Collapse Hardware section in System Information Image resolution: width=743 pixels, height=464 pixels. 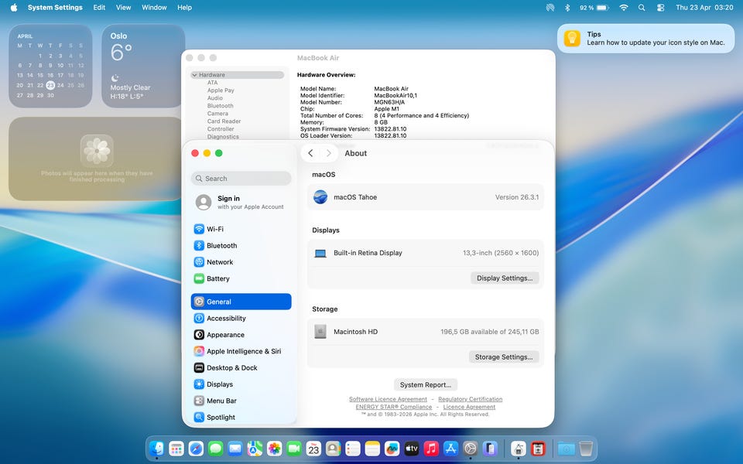pyautogui.click(x=194, y=75)
